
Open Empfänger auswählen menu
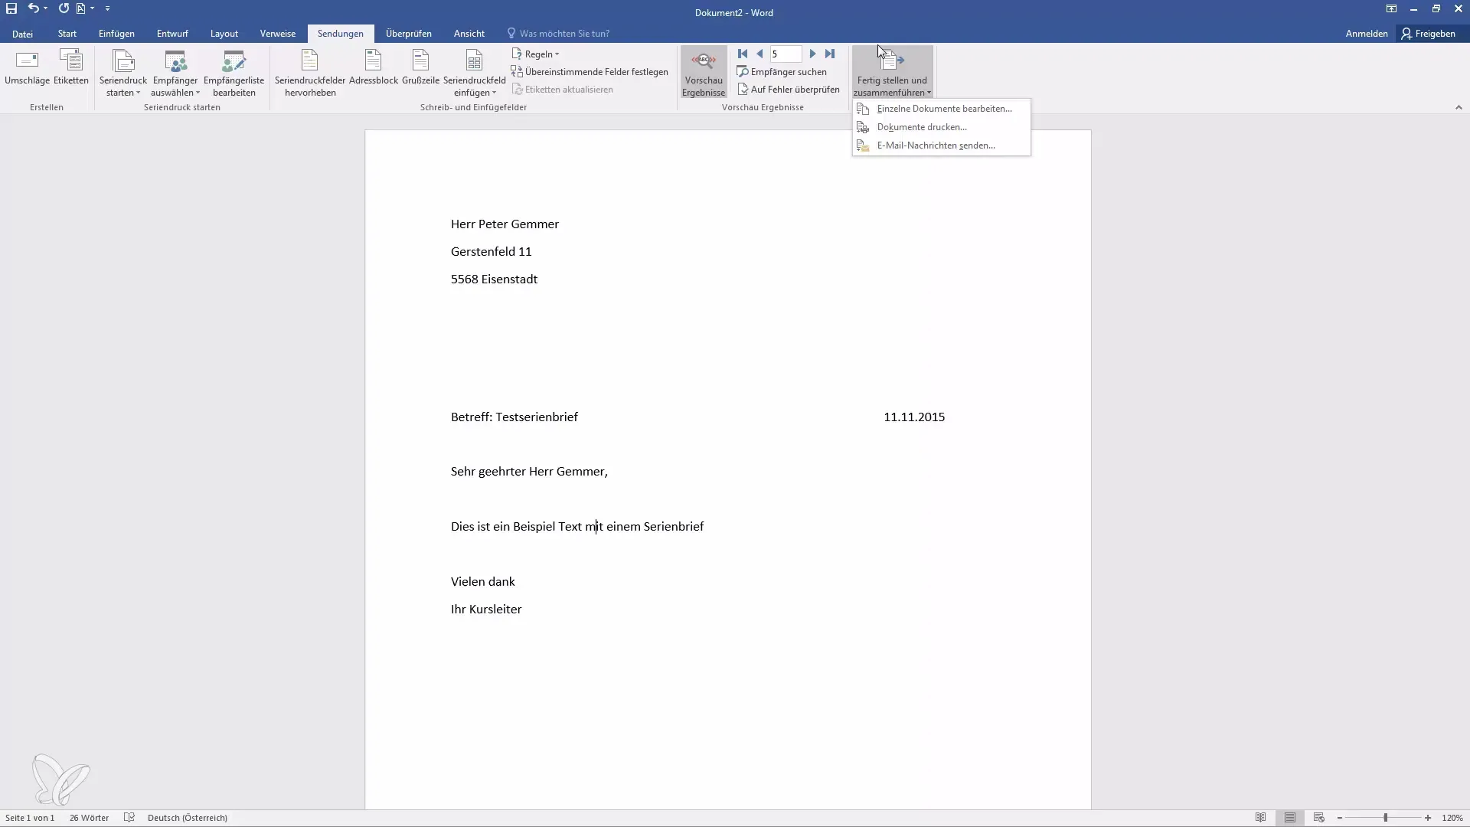click(x=175, y=73)
